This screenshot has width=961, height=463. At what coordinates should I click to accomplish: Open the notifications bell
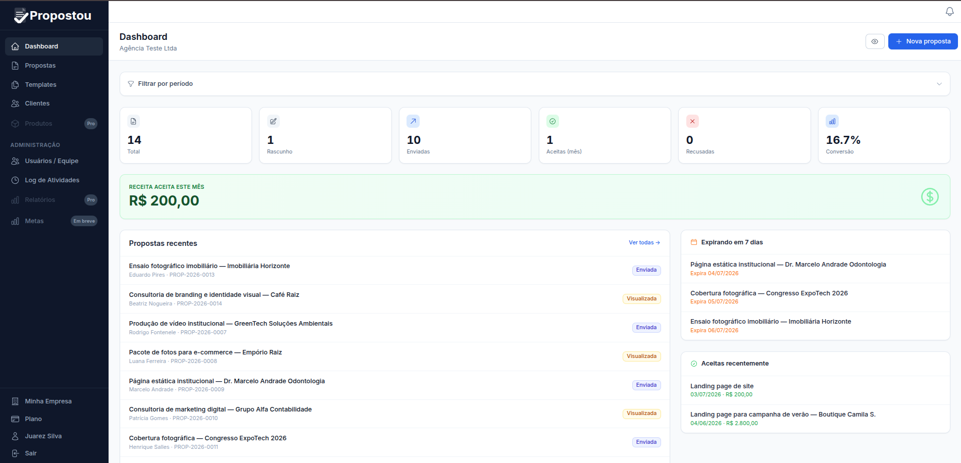pos(949,12)
